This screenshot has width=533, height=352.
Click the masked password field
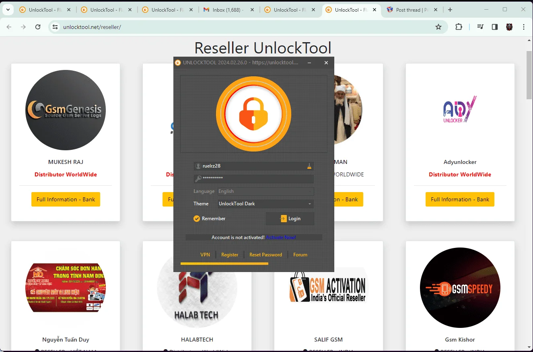click(x=253, y=178)
